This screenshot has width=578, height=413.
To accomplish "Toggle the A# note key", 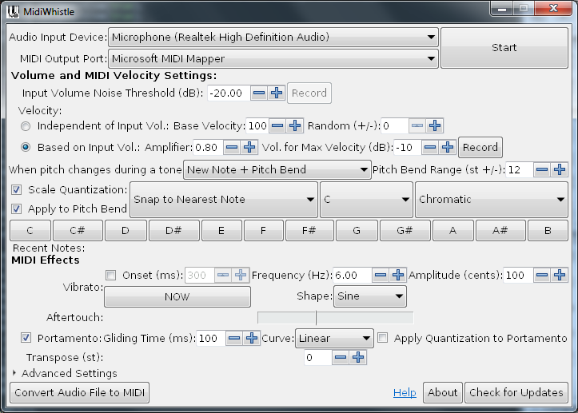I will pyautogui.click(x=500, y=230).
